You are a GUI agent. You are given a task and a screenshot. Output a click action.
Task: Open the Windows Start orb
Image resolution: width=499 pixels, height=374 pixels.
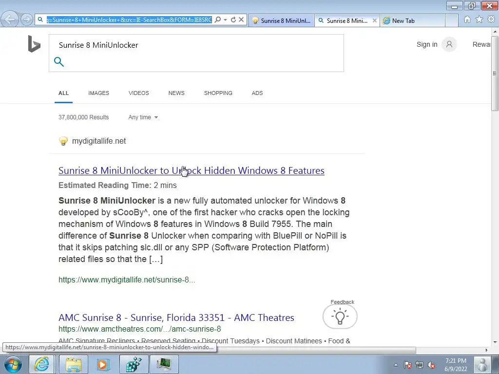[x=13, y=364]
